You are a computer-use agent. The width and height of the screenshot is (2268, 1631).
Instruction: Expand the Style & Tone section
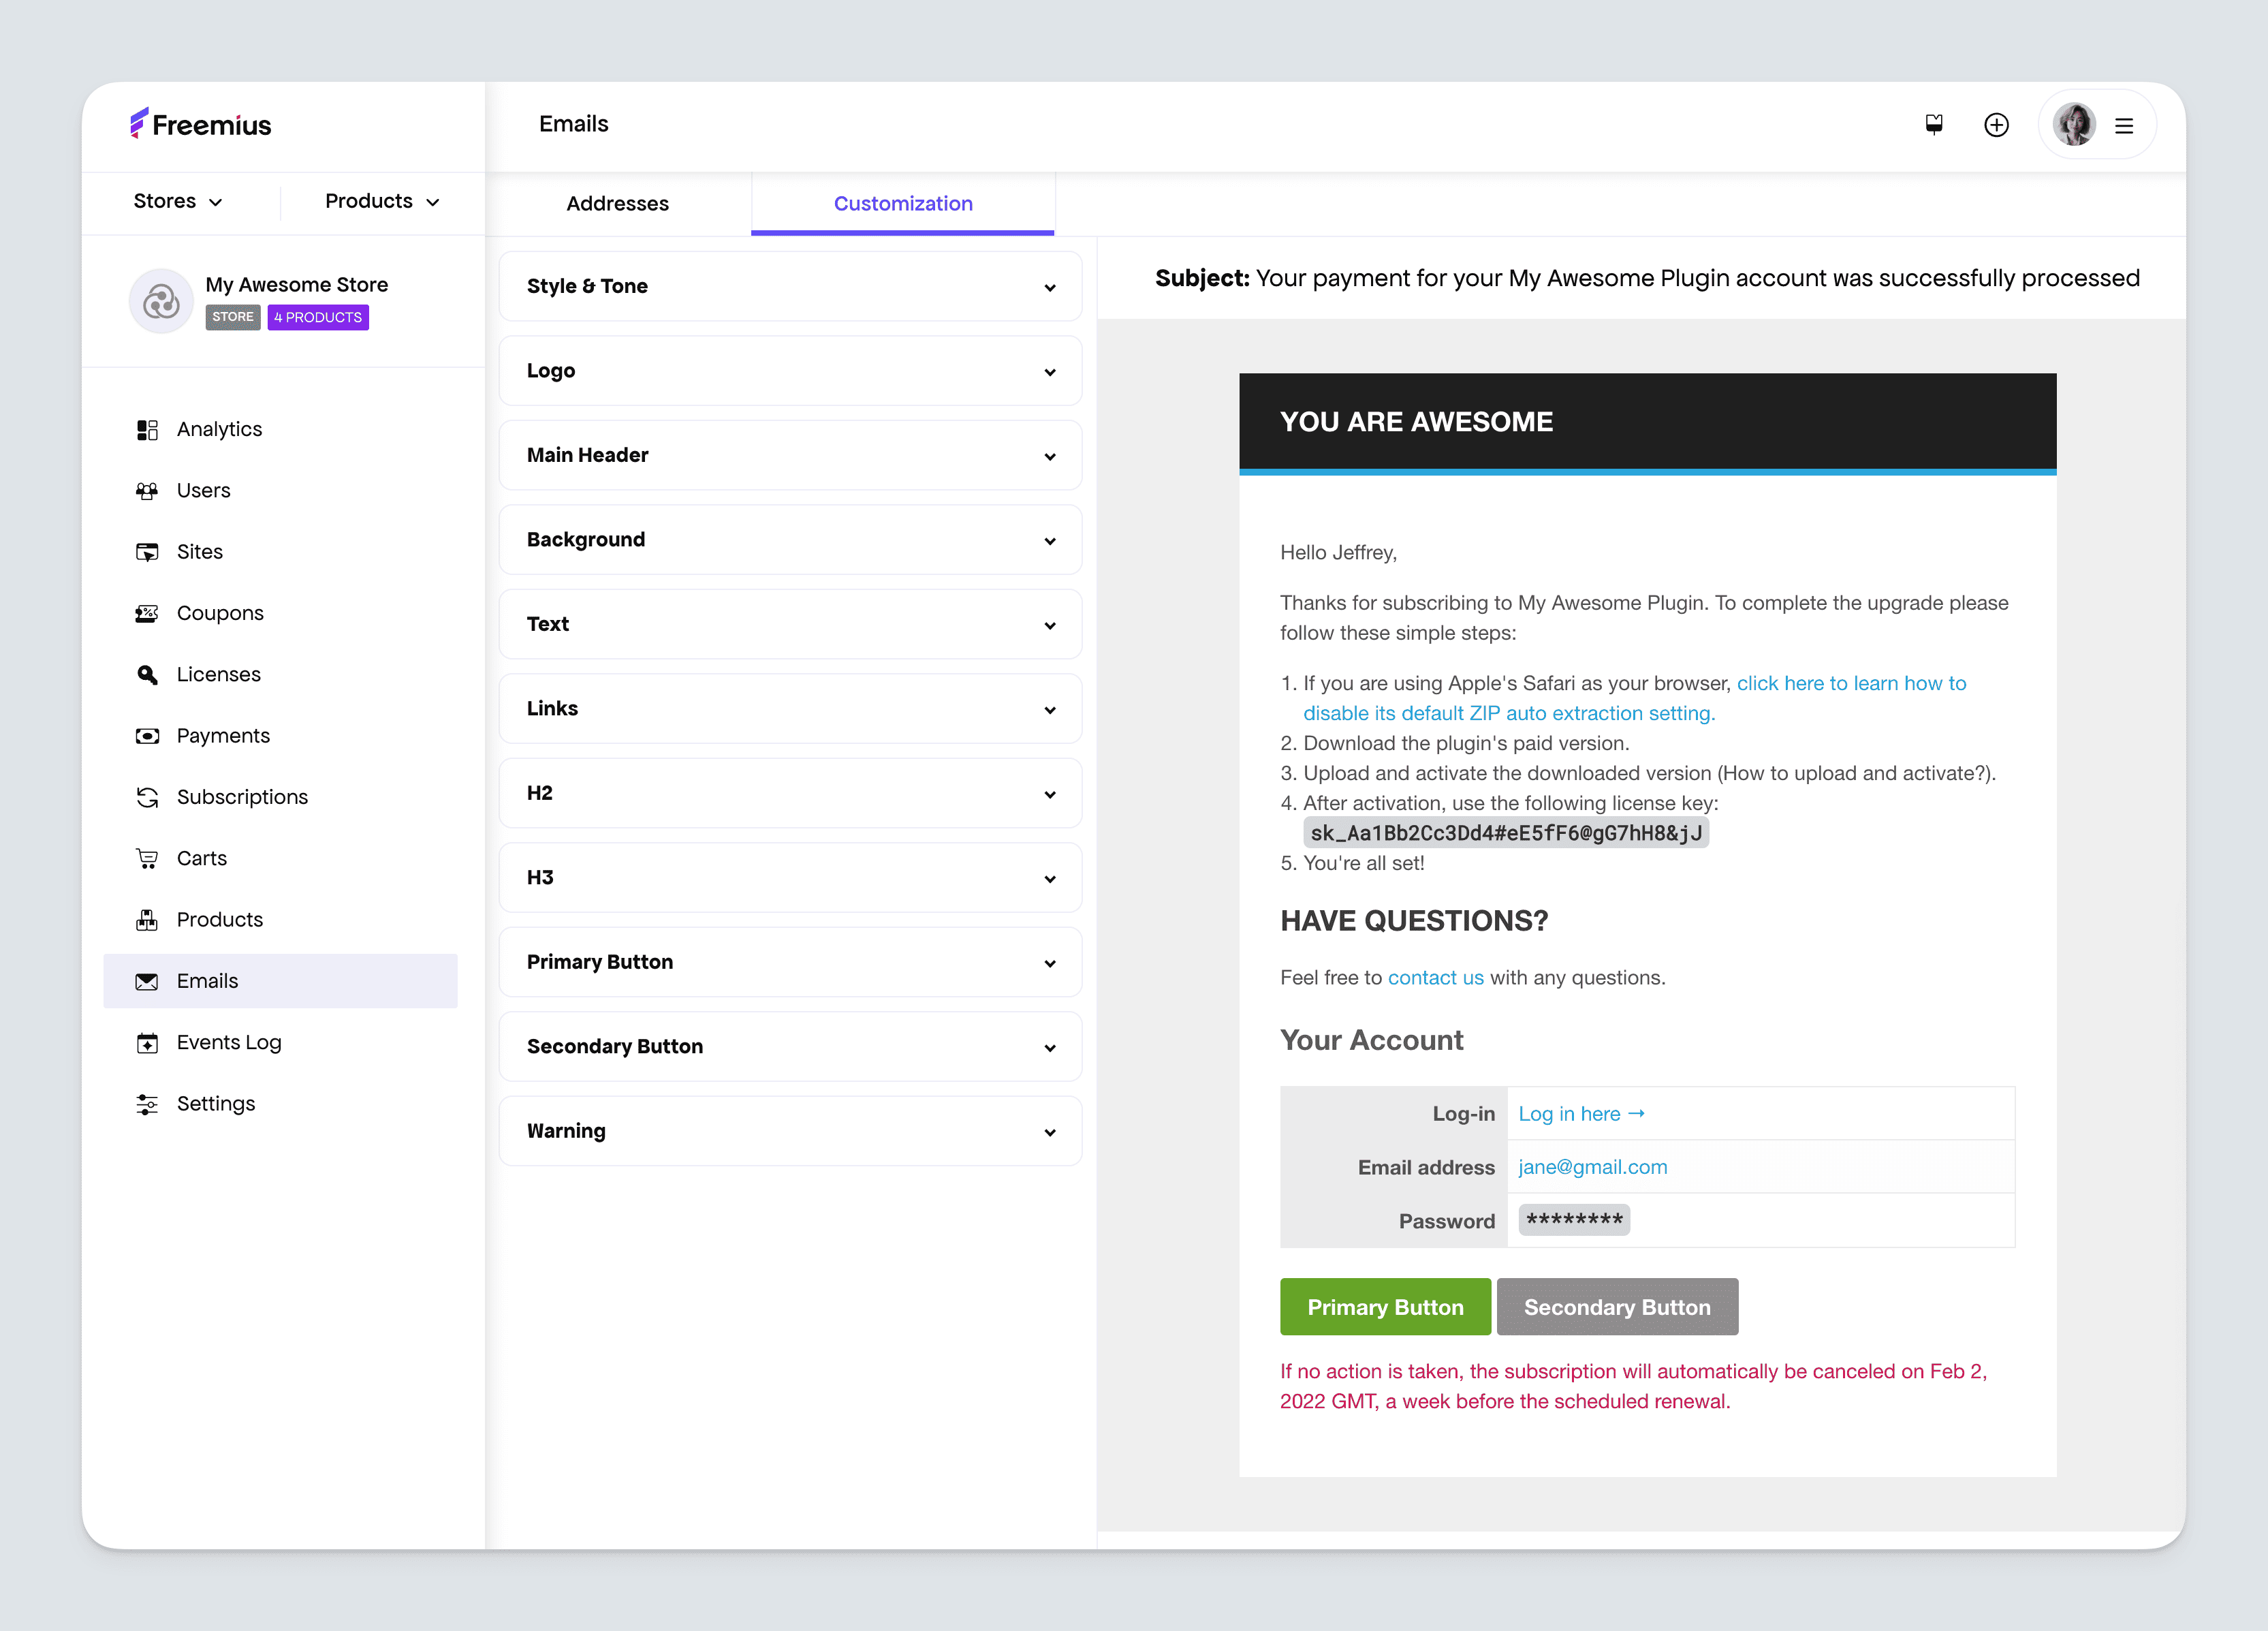[x=790, y=287]
